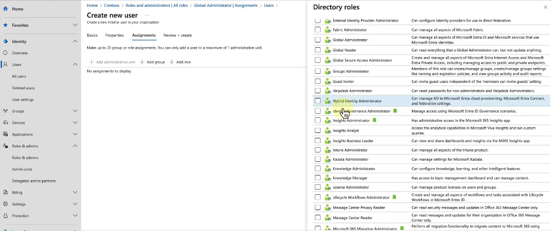Click the Groups Administrator role icon
553x231 pixels.
(x=327, y=71)
